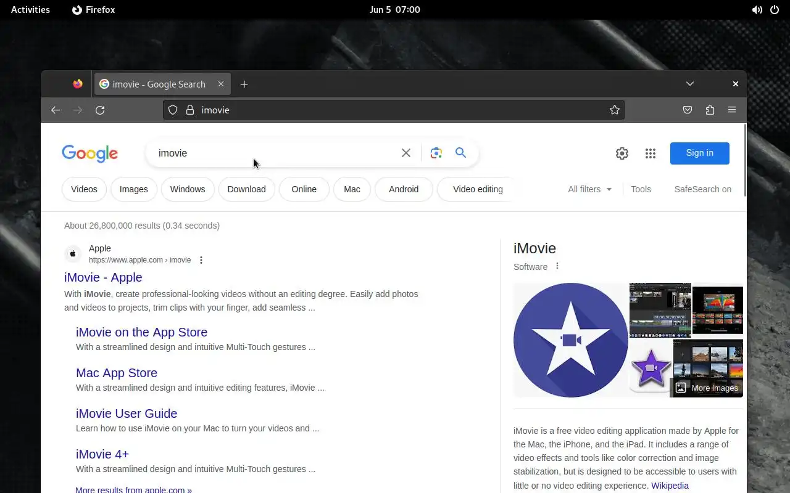The image size is (790, 493).
Task: Open the Wikipedia link in description
Action: point(670,486)
